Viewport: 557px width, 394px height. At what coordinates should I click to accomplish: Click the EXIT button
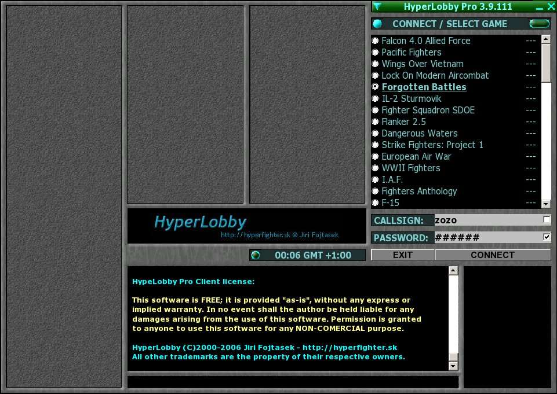tap(403, 255)
